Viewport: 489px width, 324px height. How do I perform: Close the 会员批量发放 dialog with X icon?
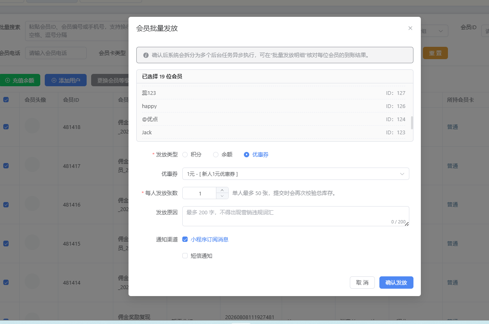(x=410, y=28)
